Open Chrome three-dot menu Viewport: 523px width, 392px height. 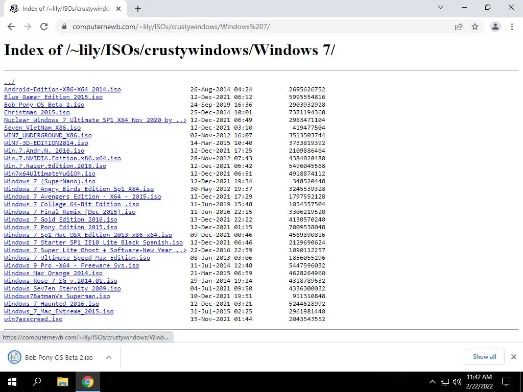[x=512, y=27]
